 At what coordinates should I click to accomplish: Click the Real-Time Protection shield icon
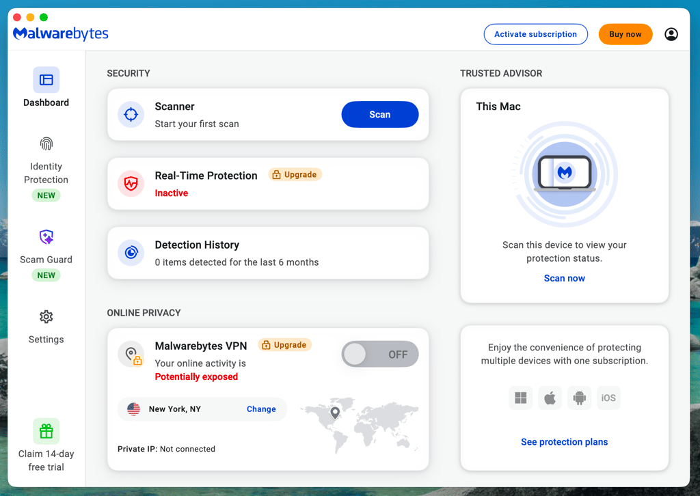tap(131, 184)
